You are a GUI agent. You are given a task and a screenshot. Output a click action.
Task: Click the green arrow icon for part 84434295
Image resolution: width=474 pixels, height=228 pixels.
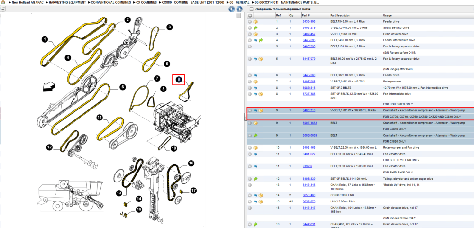261,40
